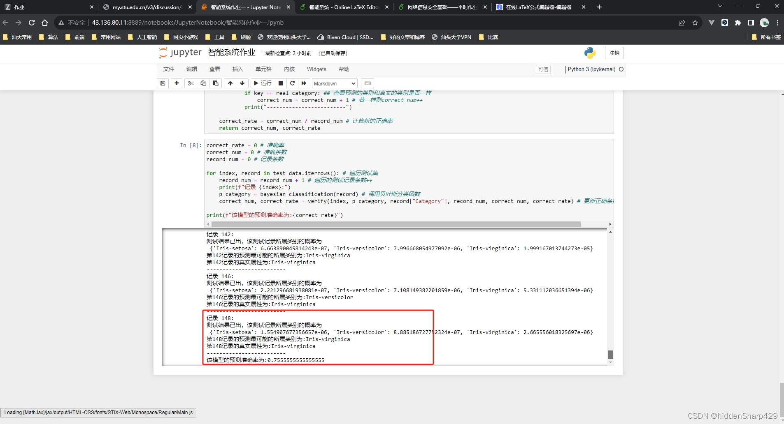This screenshot has width=784, height=424.
Task: Click the Python logo icon
Action: pos(590,53)
